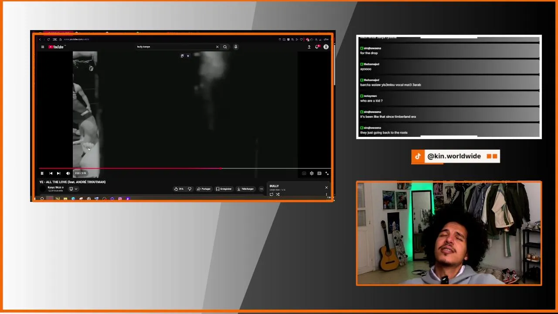Open YouTube hamburger guide menu
Screen dimensions: 558x314
[43, 47]
